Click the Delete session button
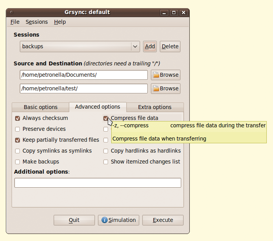Screen dimensions: 273x241 click(170, 47)
